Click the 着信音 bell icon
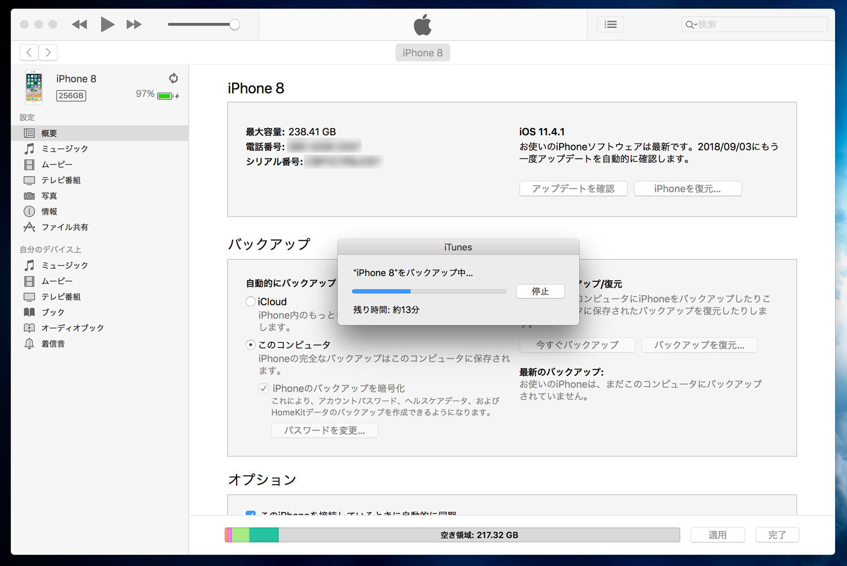Image resolution: width=847 pixels, height=566 pixels. point(29,343)
